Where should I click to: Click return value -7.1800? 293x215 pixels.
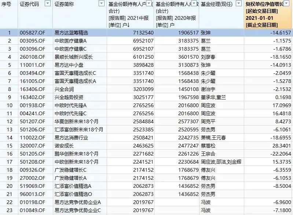(x=282, y=210)
